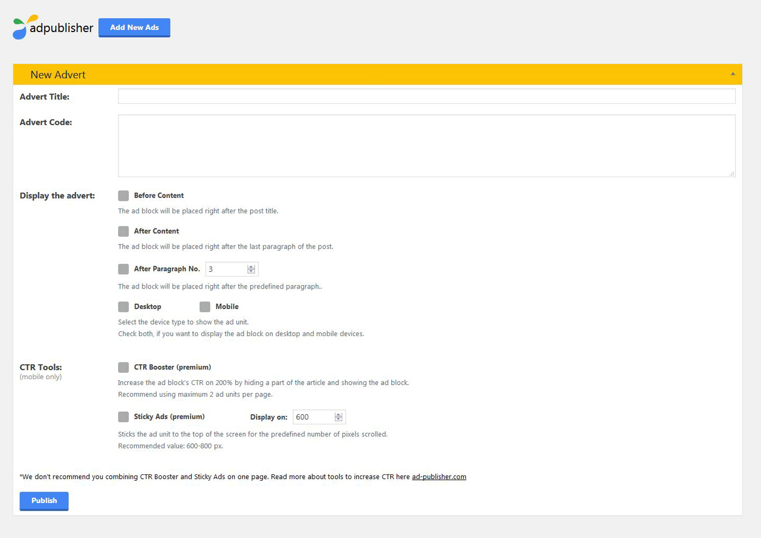Image resolution: width=761 pixels, height=538 pixels.
Task: Click text about placing ad after last paragraph
Action: point(226,247)
